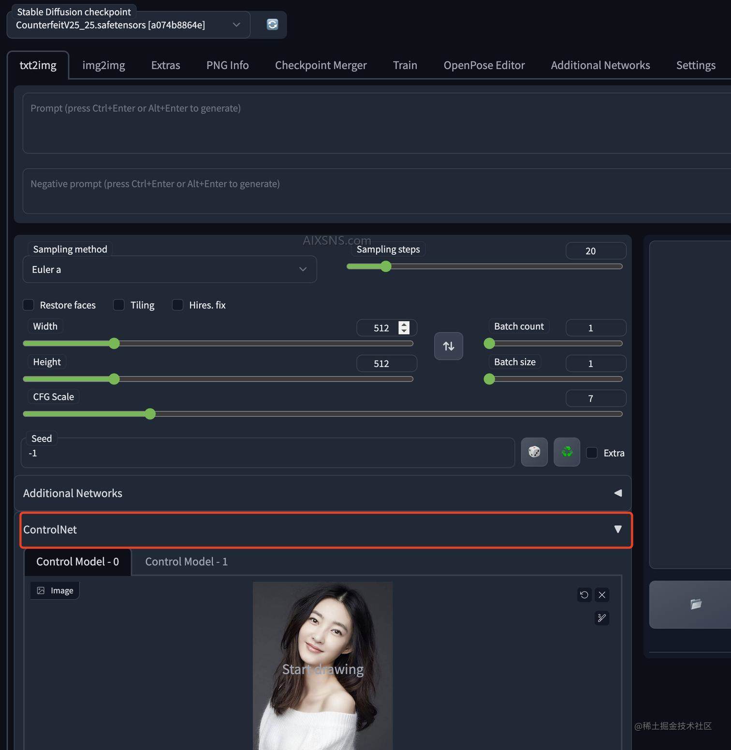Switch to the img2img tab
Screen dimensions: 731x750
click(x=103, y=65)
